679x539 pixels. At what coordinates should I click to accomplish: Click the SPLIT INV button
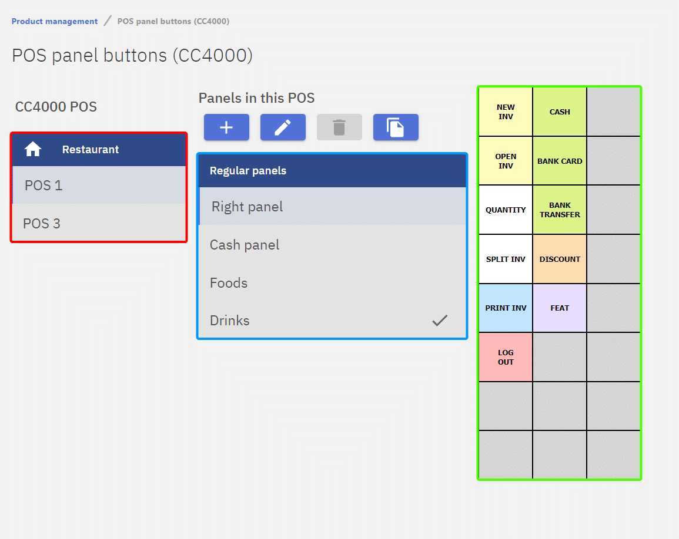click(x=506, y=259)
